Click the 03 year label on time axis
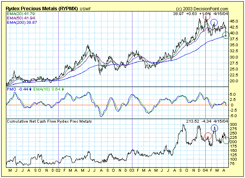 pyautogui.click(x=132, y=170)
